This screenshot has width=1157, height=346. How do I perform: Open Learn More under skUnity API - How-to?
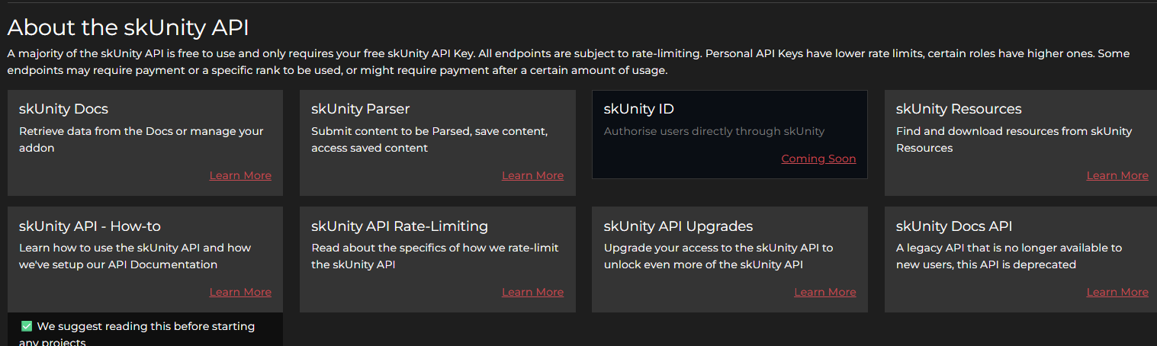[x=240, y=293]
